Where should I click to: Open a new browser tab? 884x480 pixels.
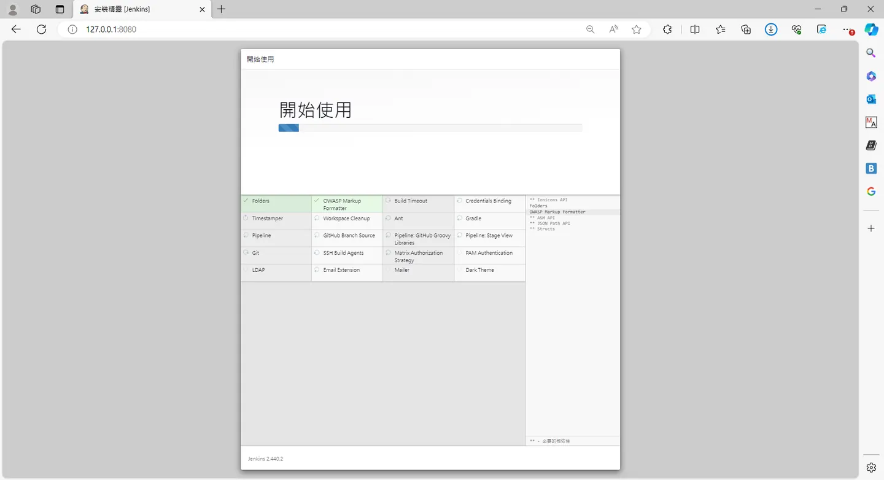point(222,9)
